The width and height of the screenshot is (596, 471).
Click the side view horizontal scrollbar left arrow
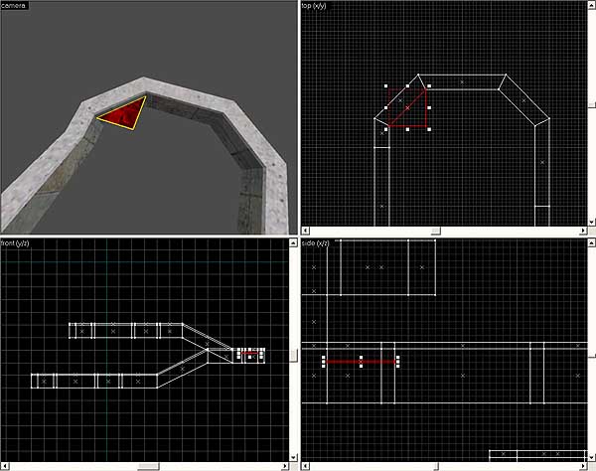306,466
